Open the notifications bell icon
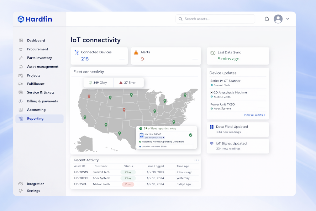Viewport: 316px width, 211px height. click(267, 19)
